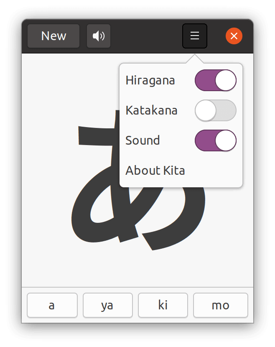Disable the Sound switch
This screenshot has height=347, width=275.
[x=215, y=140]
